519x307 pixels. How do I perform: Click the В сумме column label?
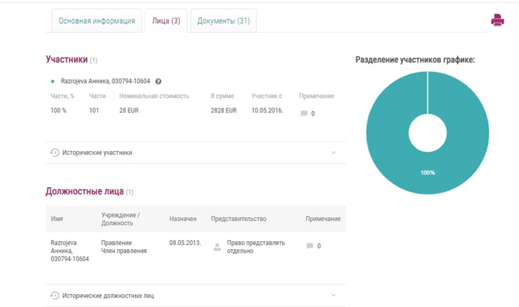coord(223,96)
